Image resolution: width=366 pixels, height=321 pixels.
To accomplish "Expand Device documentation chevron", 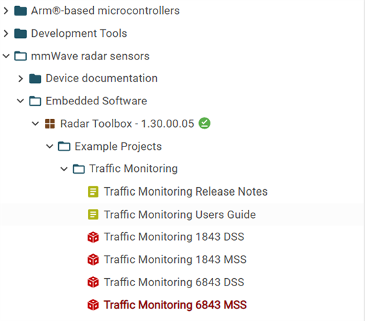I will coord(21,78).
